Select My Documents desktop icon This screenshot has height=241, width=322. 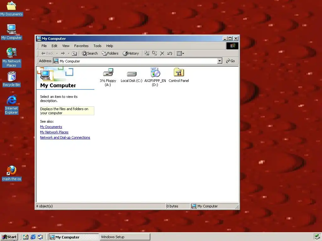click(11, 8)
